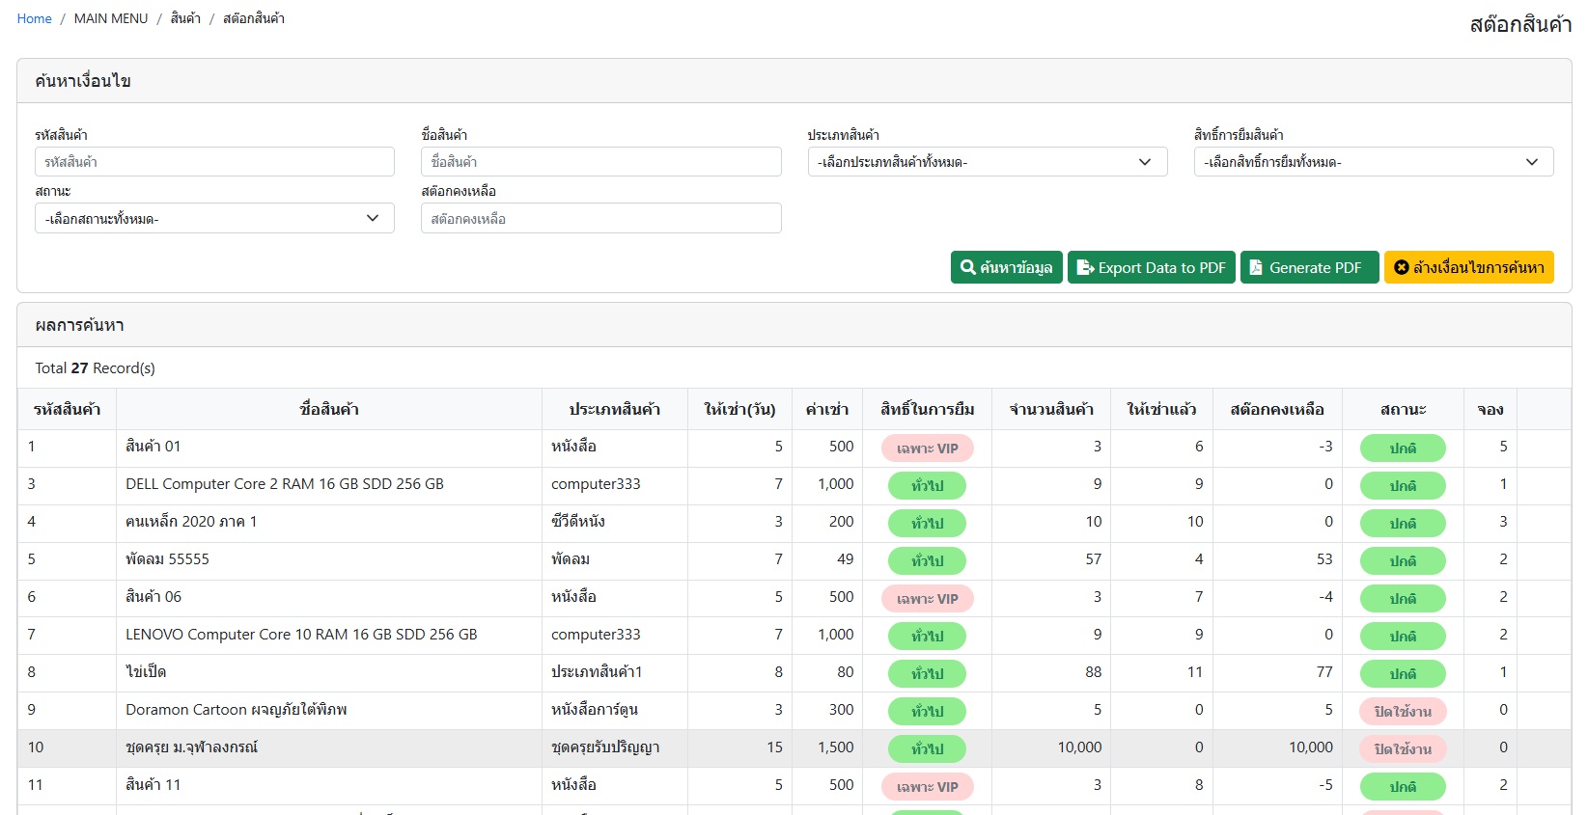Go to the Home breadcrumb link
The width and height of the screenshot is (1588, 815).
[35, 18]
